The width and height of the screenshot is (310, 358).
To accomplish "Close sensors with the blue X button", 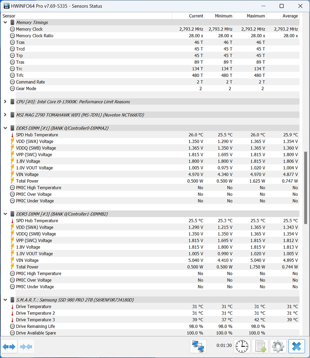I will tap(296, 346).
